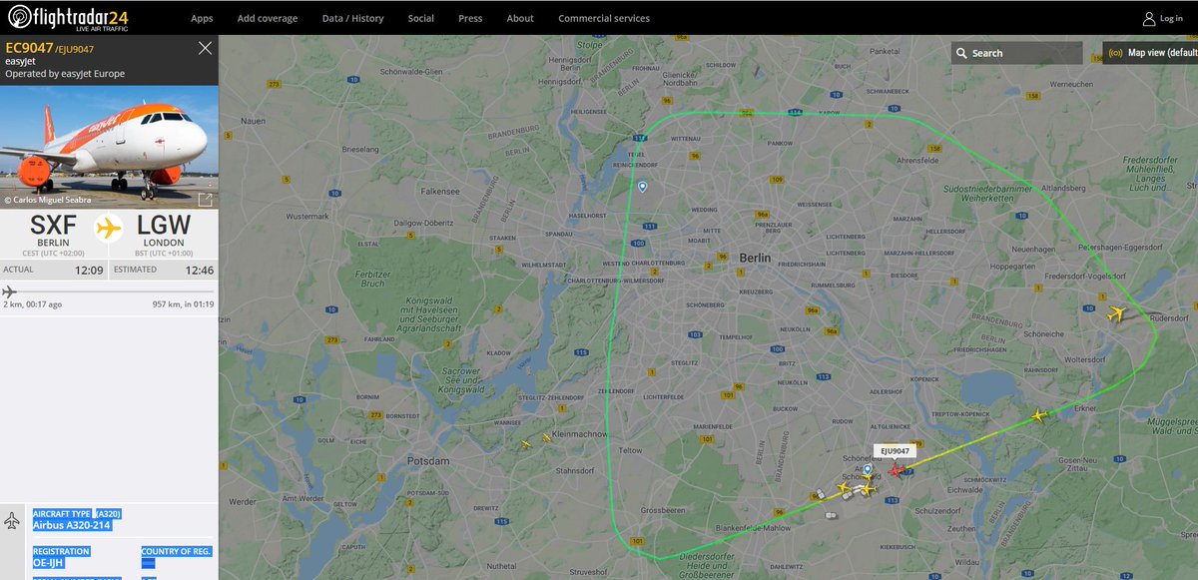
Task: Click the 'Operated by easyJet Europe' text
Action: tap(65, 74)
